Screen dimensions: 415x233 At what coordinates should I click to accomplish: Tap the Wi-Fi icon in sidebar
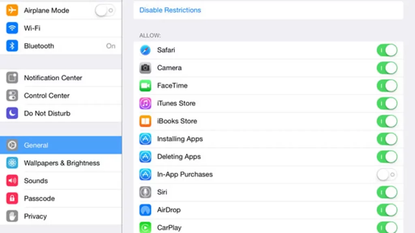pos(12,28)
